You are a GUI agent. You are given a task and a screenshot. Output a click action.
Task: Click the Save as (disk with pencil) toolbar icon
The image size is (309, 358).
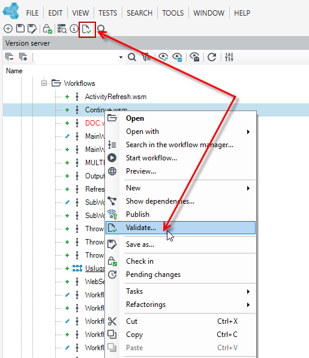pos(32,29)
